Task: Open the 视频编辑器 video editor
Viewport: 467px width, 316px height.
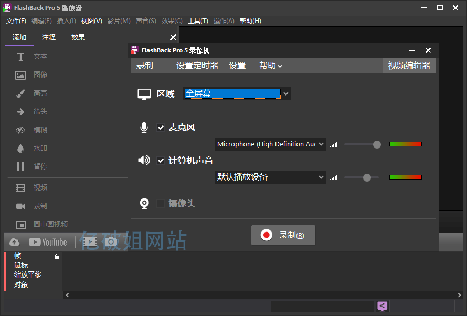Action: point(409,66)
